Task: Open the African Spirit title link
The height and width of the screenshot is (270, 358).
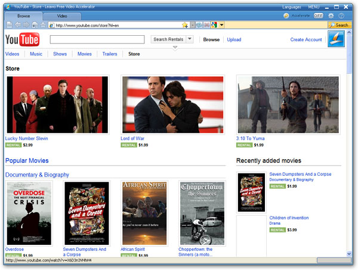Action: point(132,249)
